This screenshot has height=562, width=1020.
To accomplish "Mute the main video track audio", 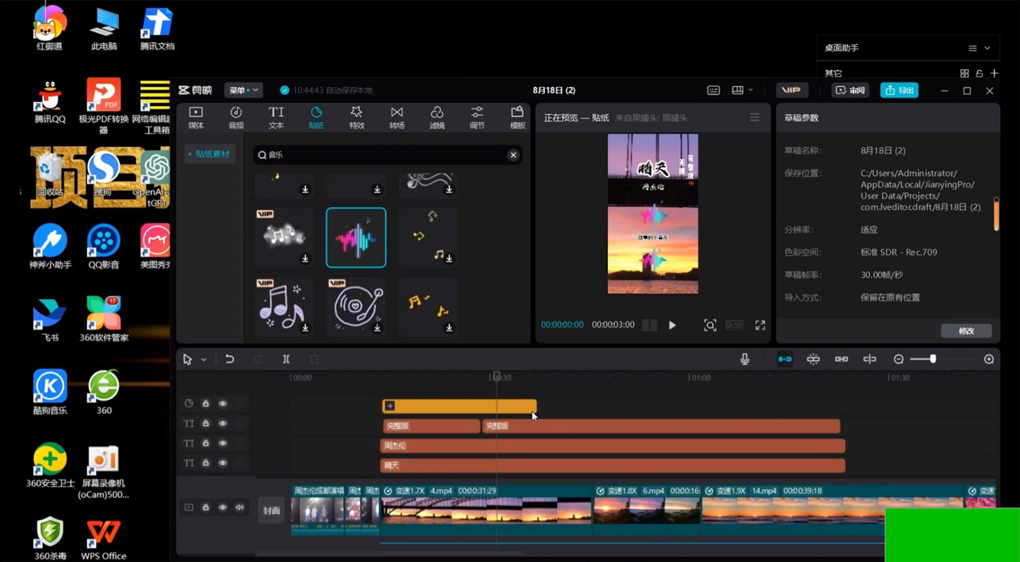I will coord(239,508).
